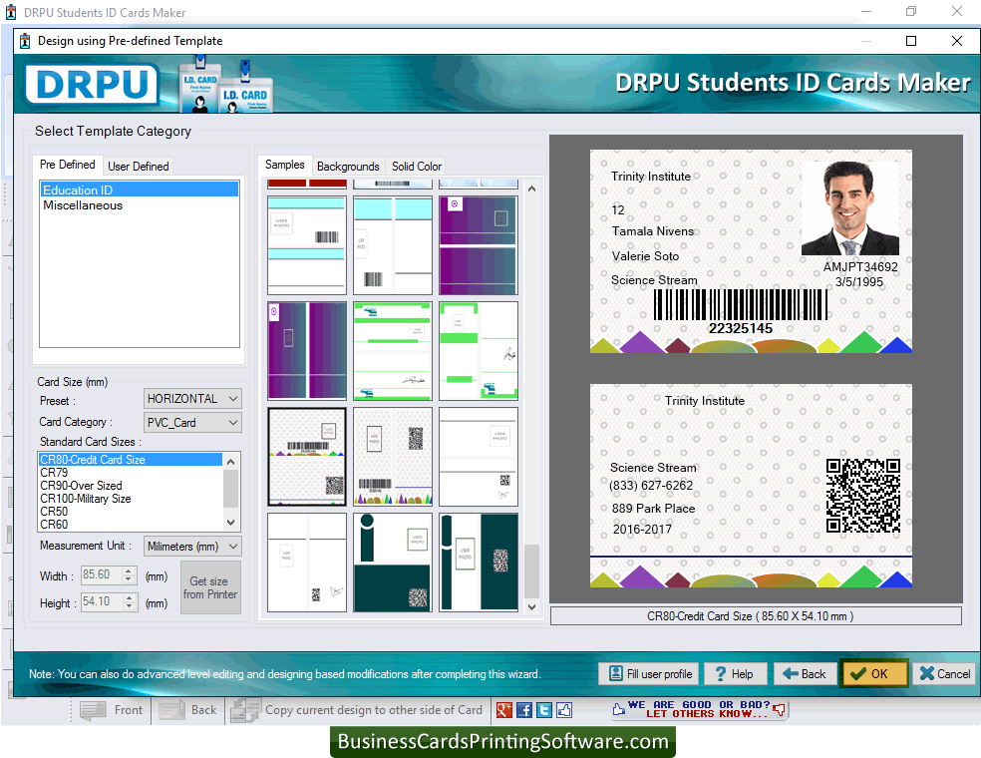
Task: Click the ID card badges image in header
Action: pyautogui.click(x=225, y=85)
